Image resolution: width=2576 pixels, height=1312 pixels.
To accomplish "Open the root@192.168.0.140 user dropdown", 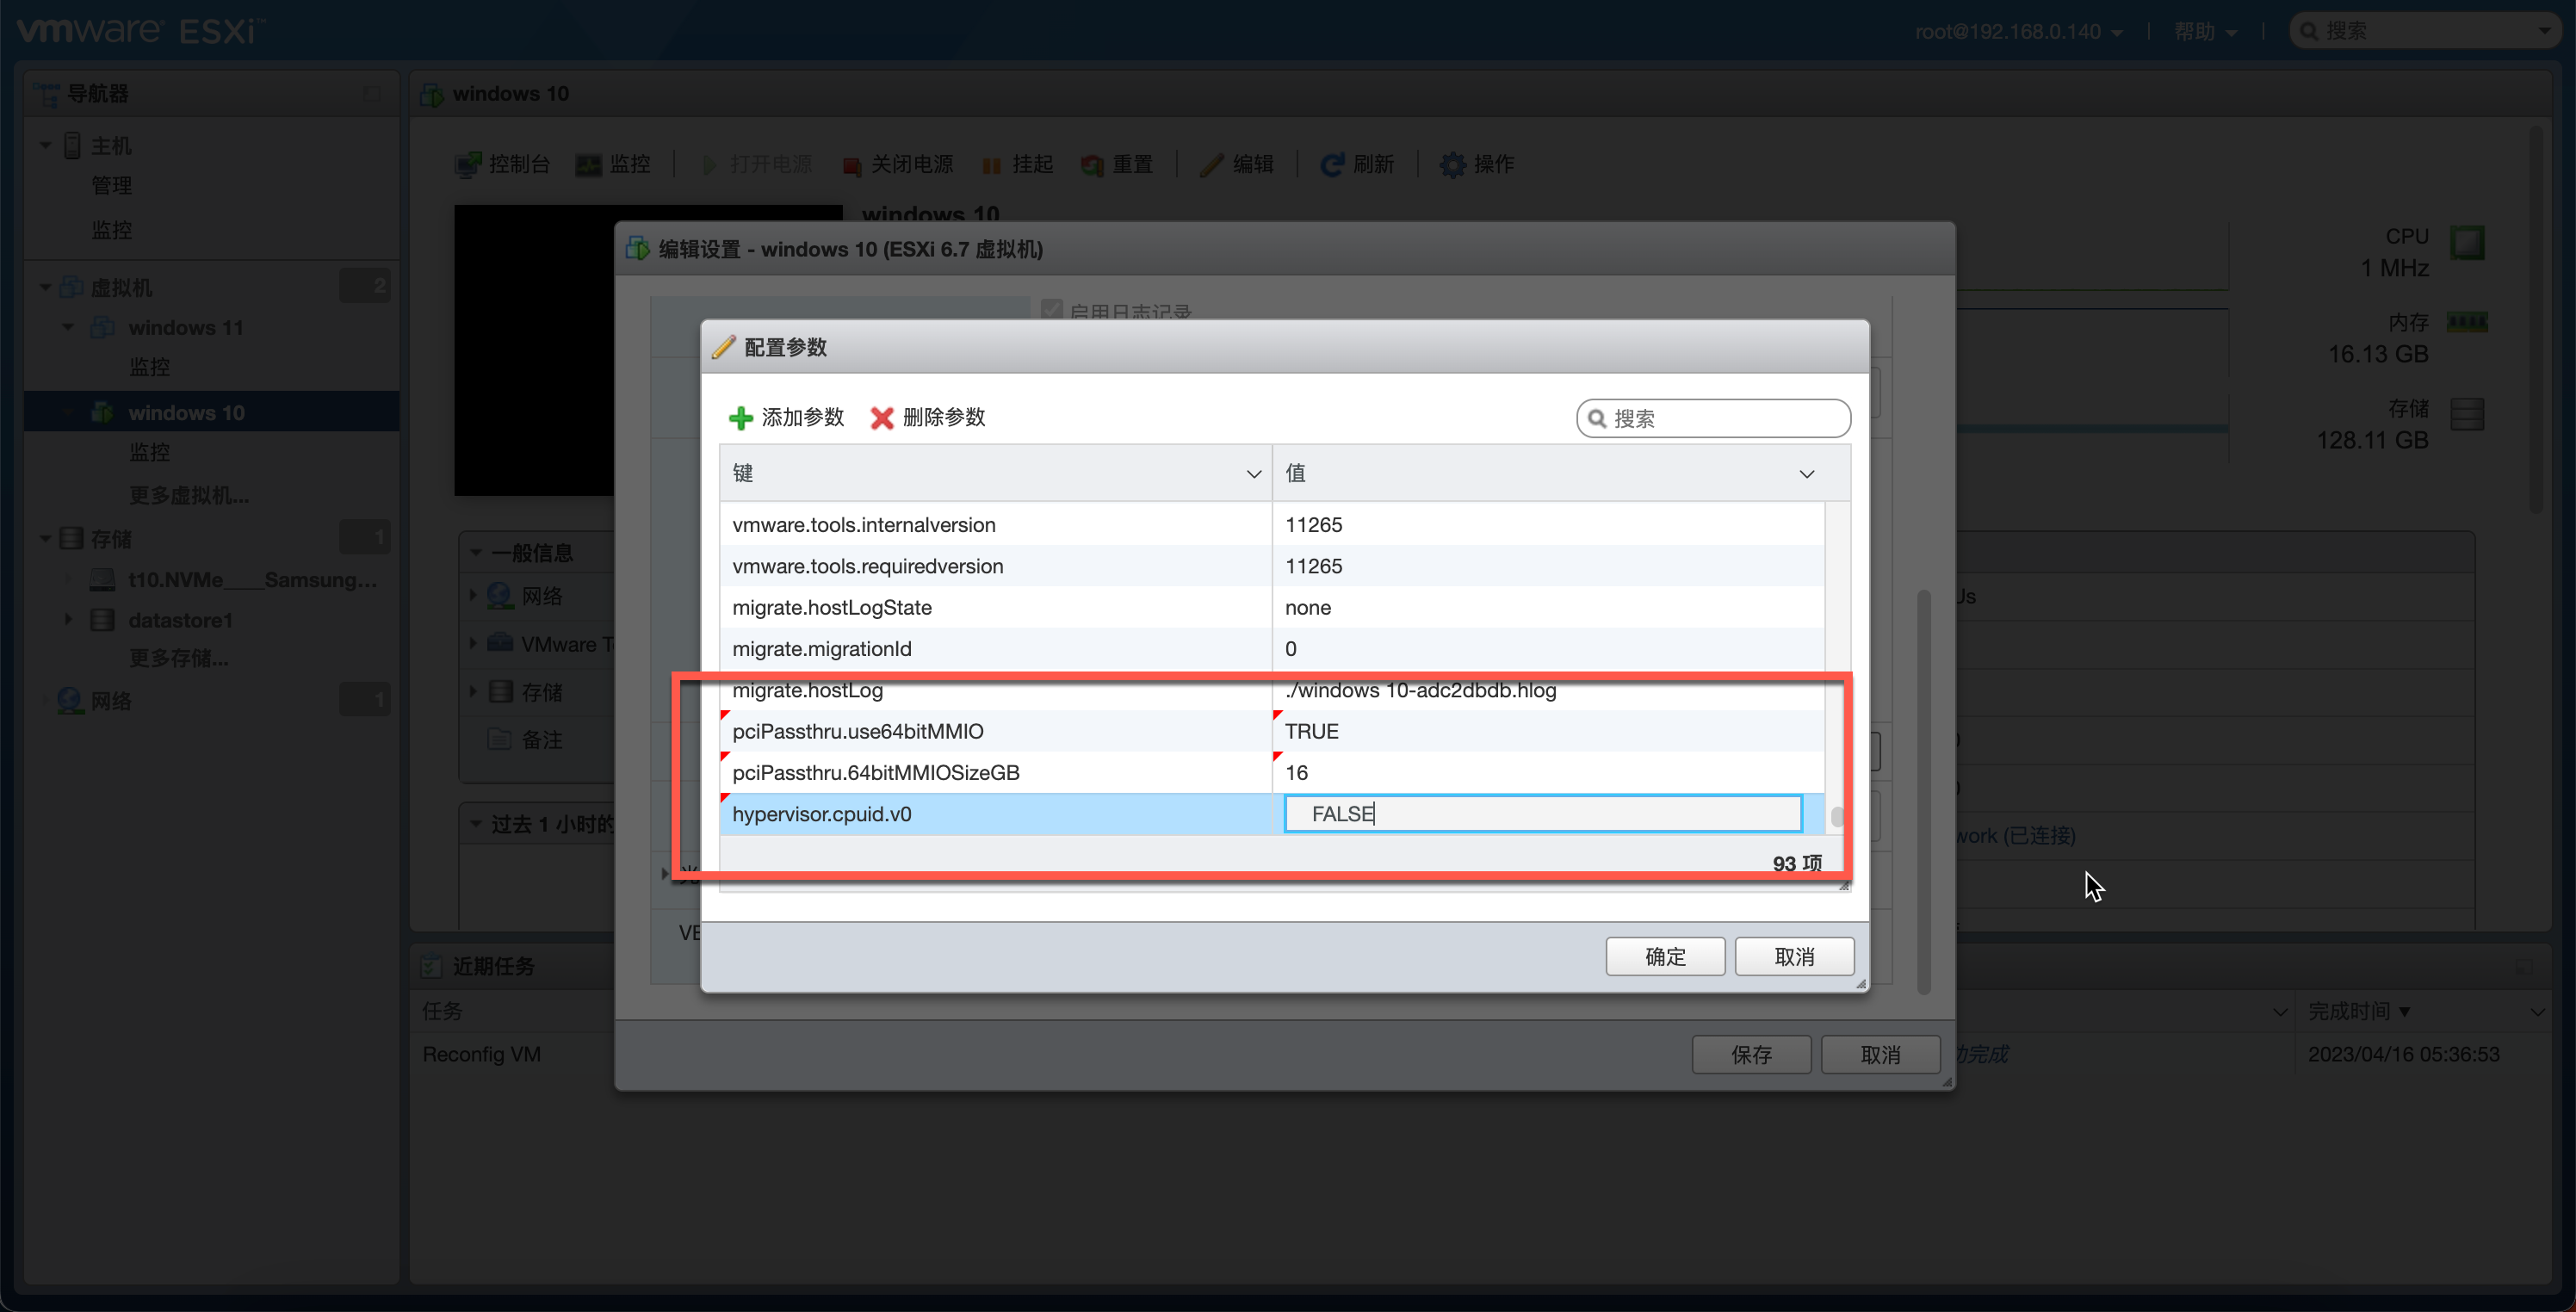I will (2018, 32).
